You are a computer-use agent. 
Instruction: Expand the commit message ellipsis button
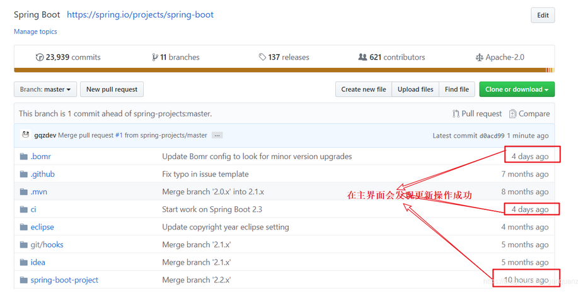point(217,136)
